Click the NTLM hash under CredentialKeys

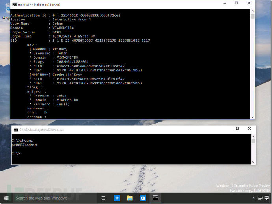(x=91, y=79)
